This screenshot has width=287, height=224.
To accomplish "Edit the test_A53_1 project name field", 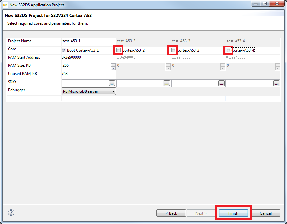I will tap(89, 41).
